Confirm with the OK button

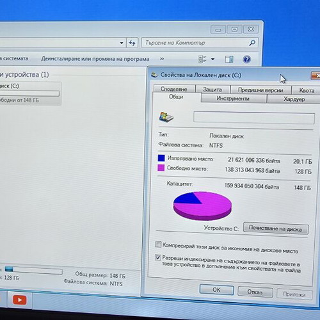point(216,290)
